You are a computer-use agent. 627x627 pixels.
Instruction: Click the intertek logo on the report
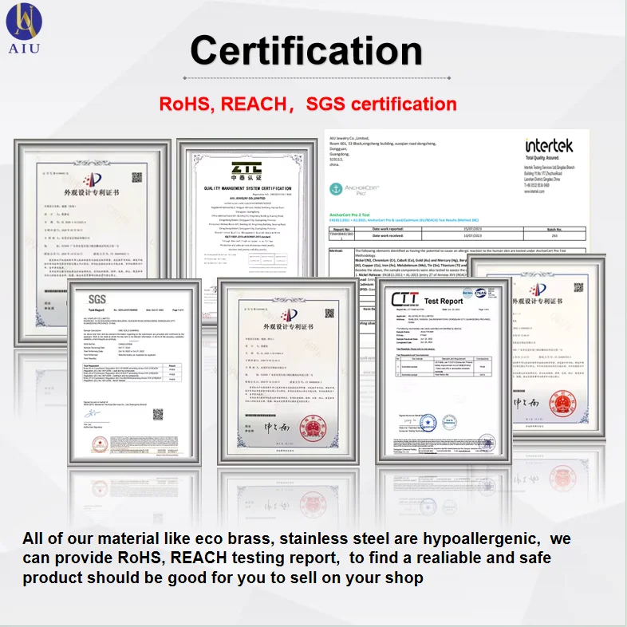pyautogui.click(x=549, y=145)
